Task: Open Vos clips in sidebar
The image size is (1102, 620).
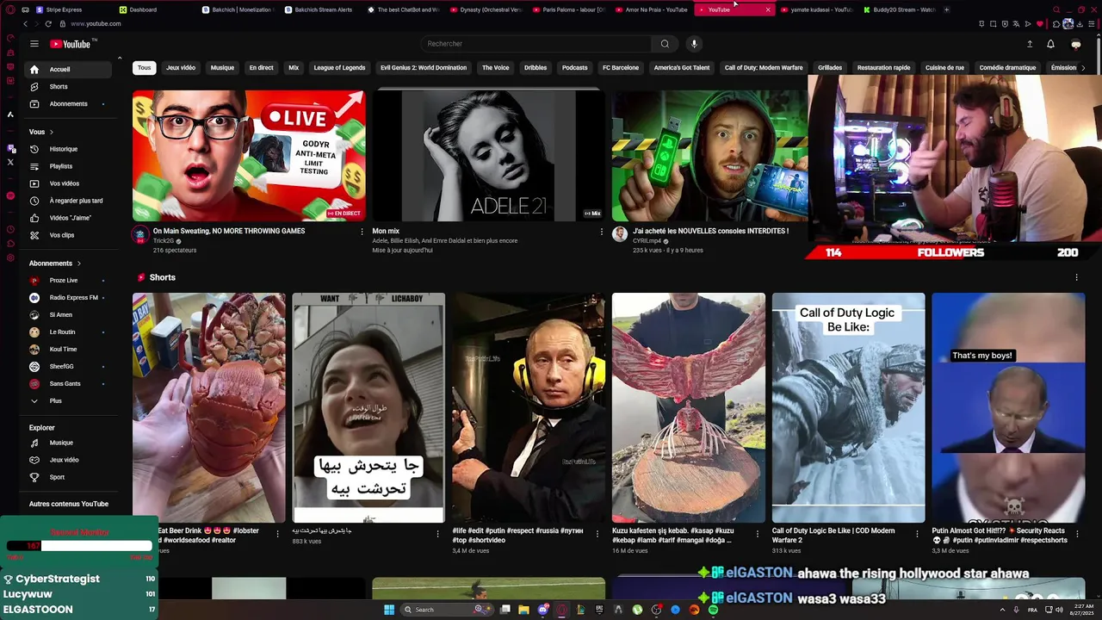Action: (67, 235)
